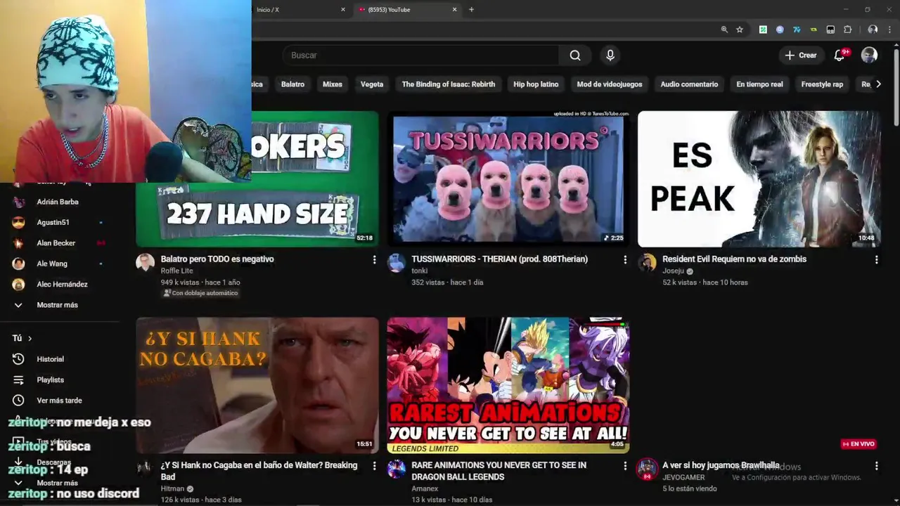Bookmark this page with star icon
Viewport: 900px width, 506px height.
[x=740, y=30]
